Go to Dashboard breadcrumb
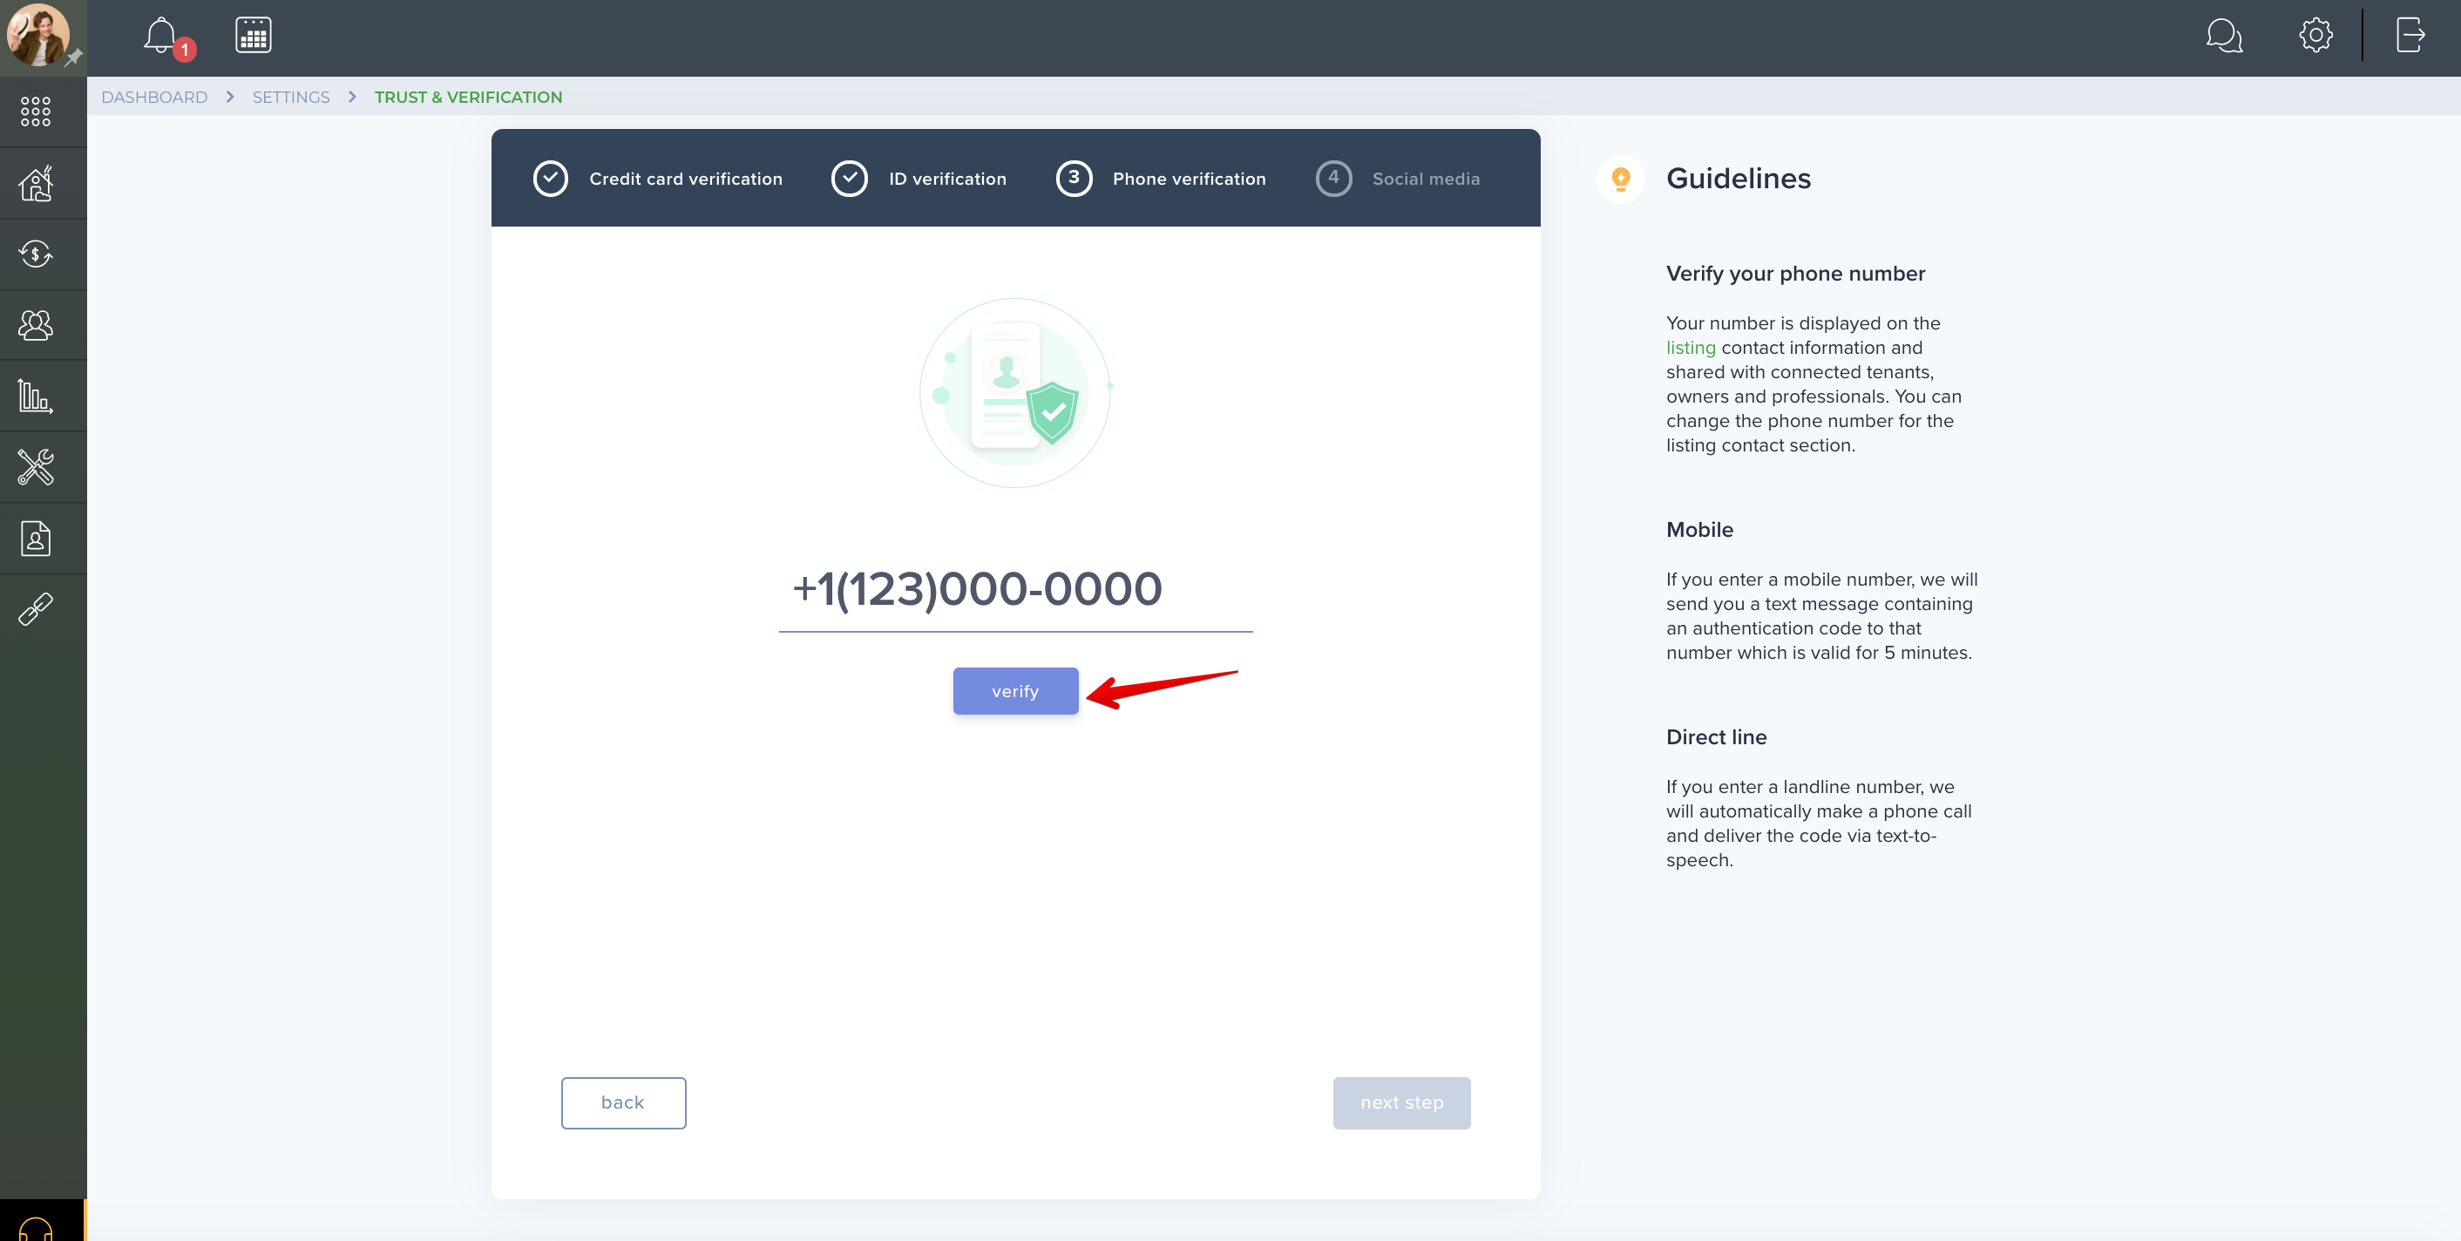Screen dimensions: 2461x1241 click(153, 98)
